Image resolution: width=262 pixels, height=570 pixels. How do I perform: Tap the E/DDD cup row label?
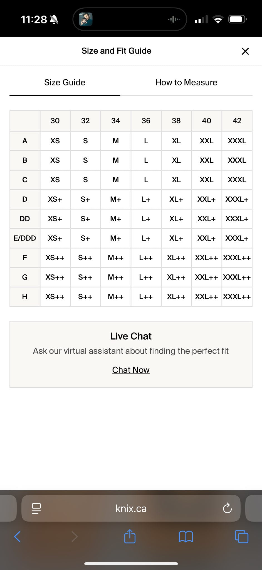pyautogui.click(x=25, y=238)
